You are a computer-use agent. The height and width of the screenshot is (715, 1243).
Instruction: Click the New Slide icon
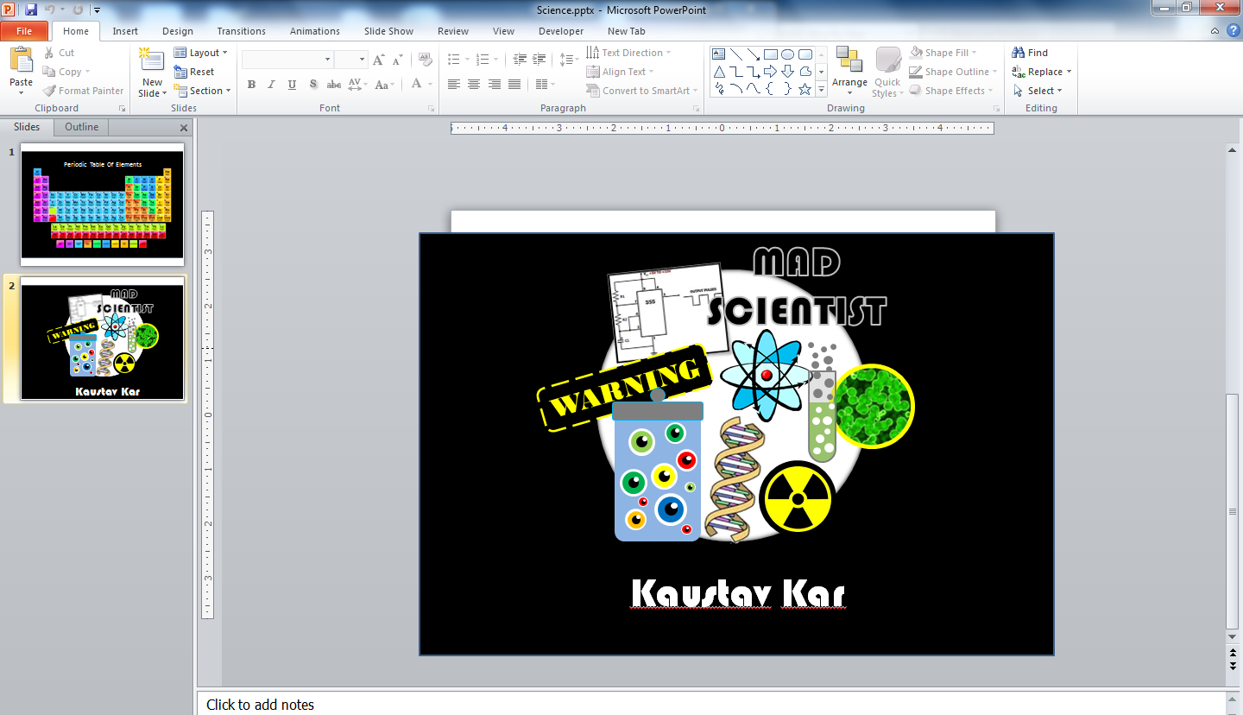pos(152,60)
